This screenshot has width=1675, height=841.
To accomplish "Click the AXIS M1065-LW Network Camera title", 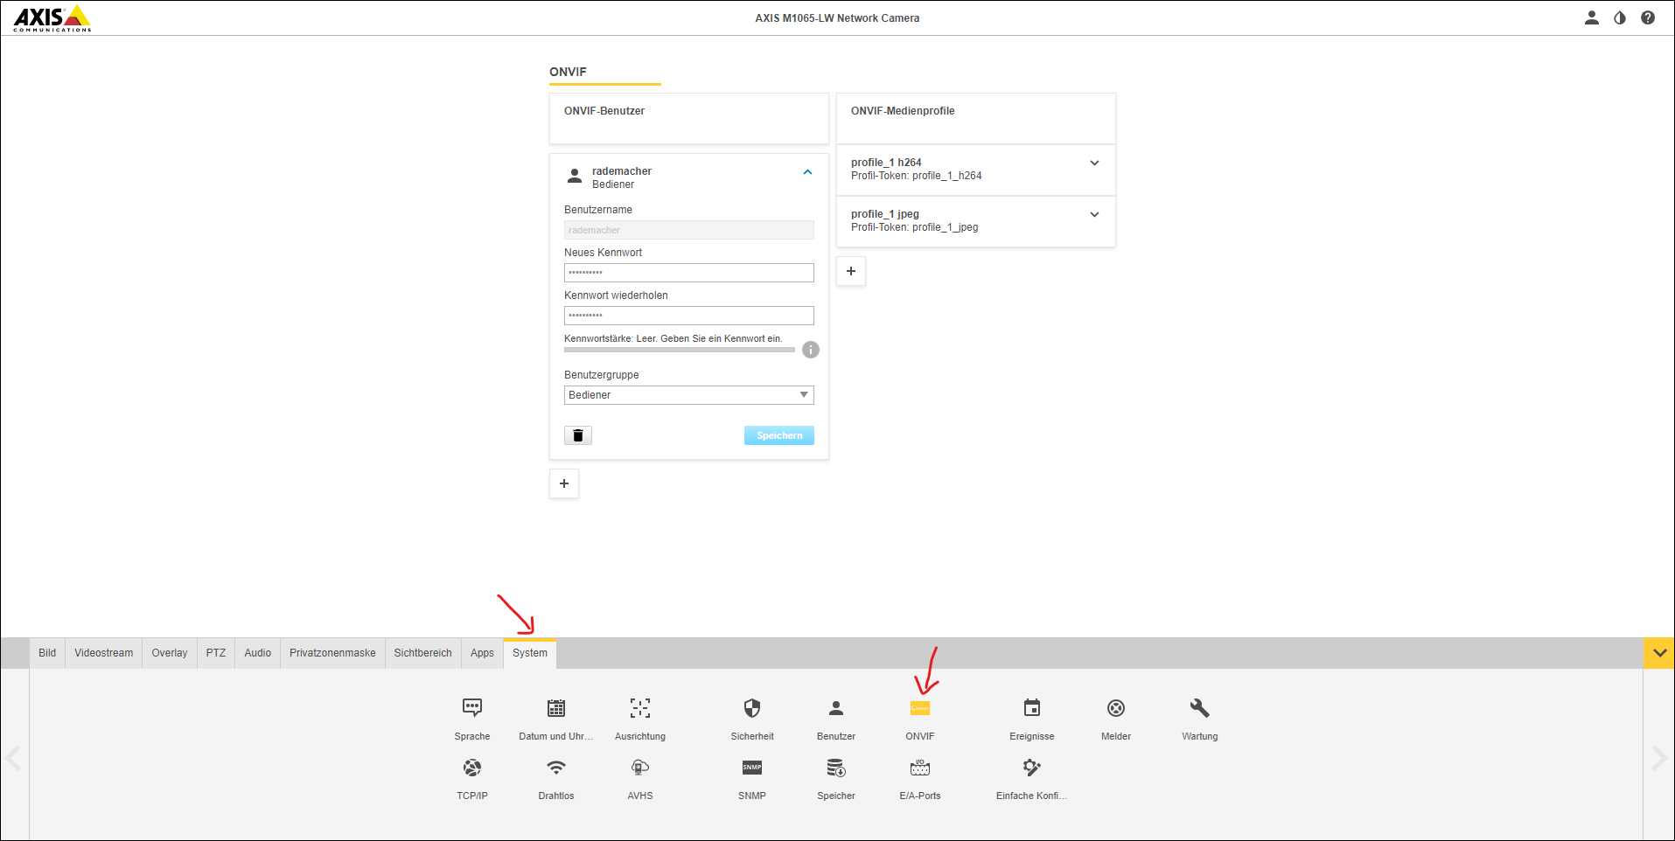I will pos(838,18).
